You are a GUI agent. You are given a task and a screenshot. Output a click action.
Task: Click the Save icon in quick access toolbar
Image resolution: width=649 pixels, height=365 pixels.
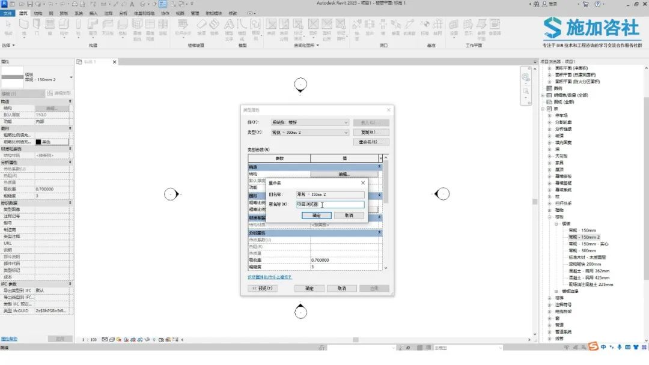[x=30, y=4]
